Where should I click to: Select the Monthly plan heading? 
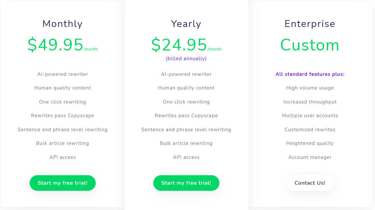point(63,24)
